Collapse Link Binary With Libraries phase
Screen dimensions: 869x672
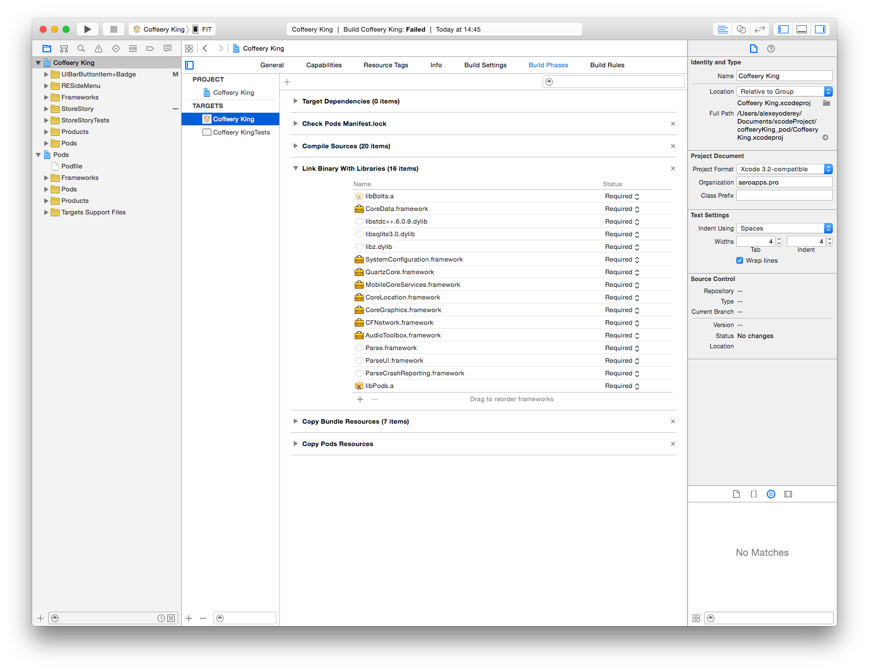click(295, 168)
